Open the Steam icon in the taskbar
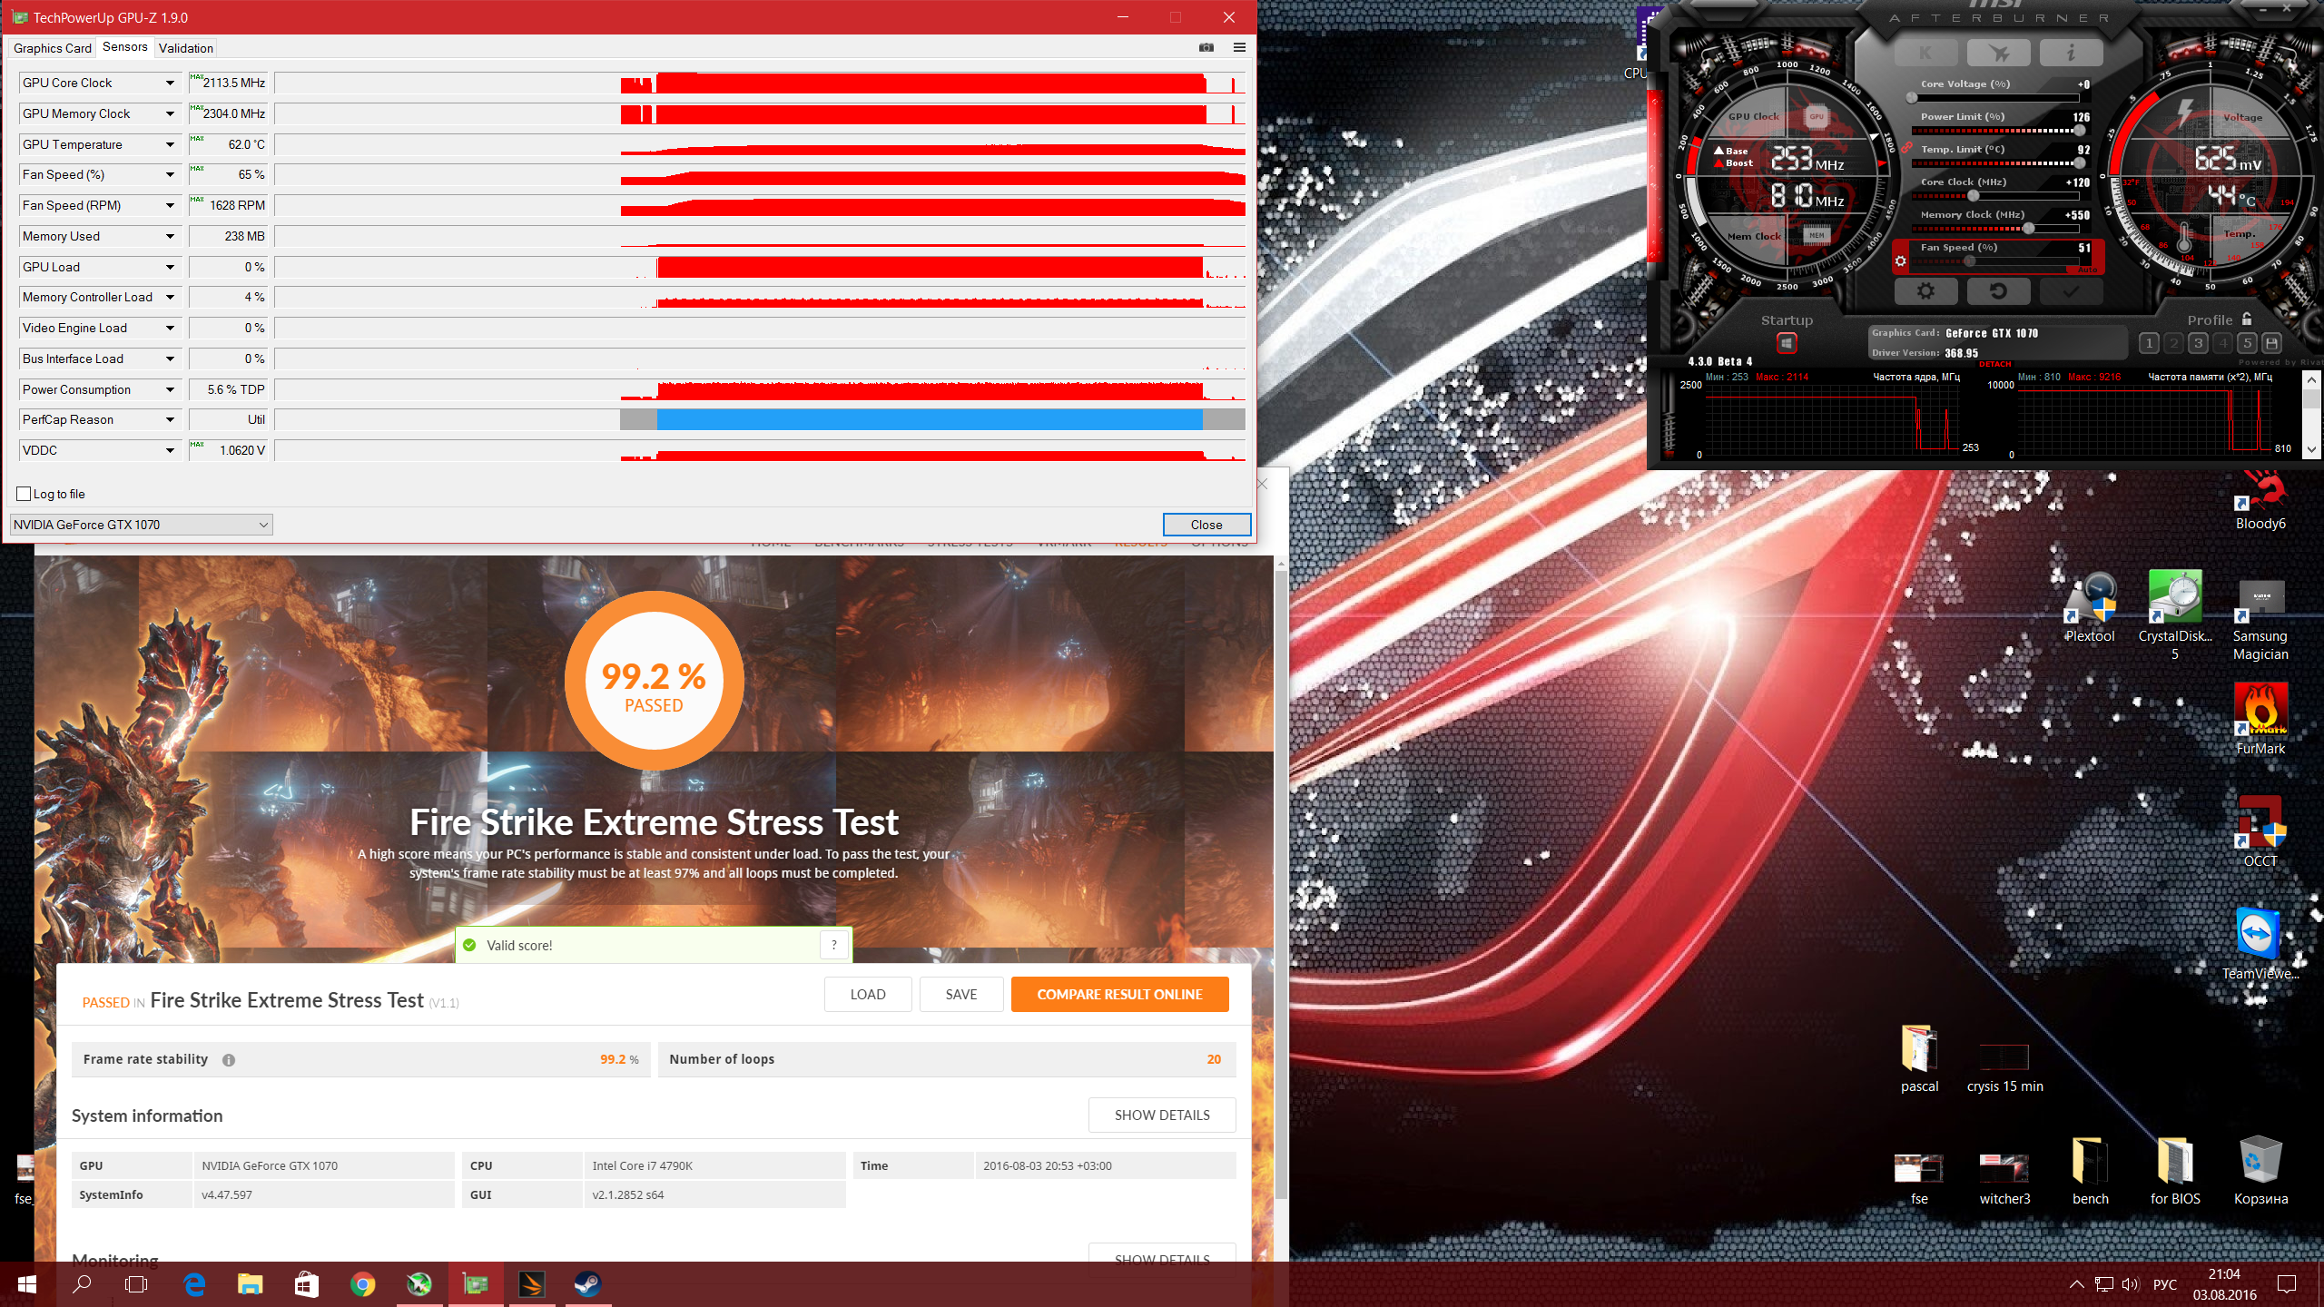 click(587, 1283)
